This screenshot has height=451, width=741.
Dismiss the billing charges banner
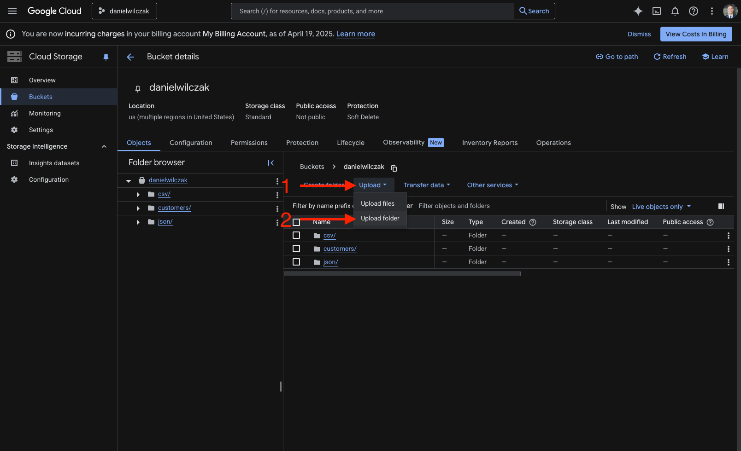coord(639,34)
